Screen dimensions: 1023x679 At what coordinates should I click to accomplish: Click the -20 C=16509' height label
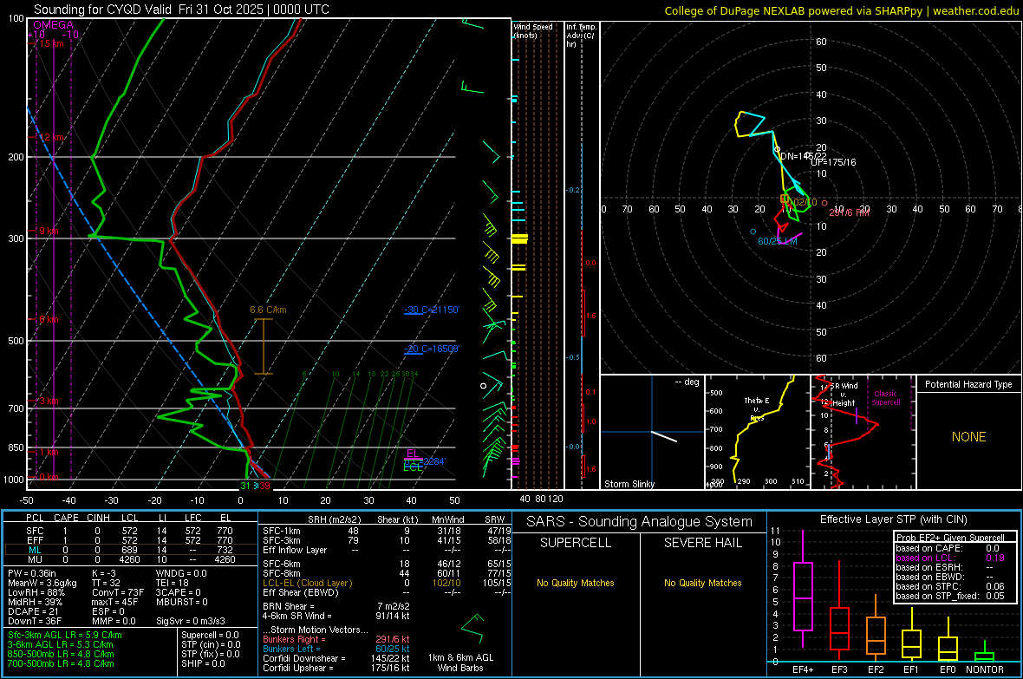[x=432, y=349]
